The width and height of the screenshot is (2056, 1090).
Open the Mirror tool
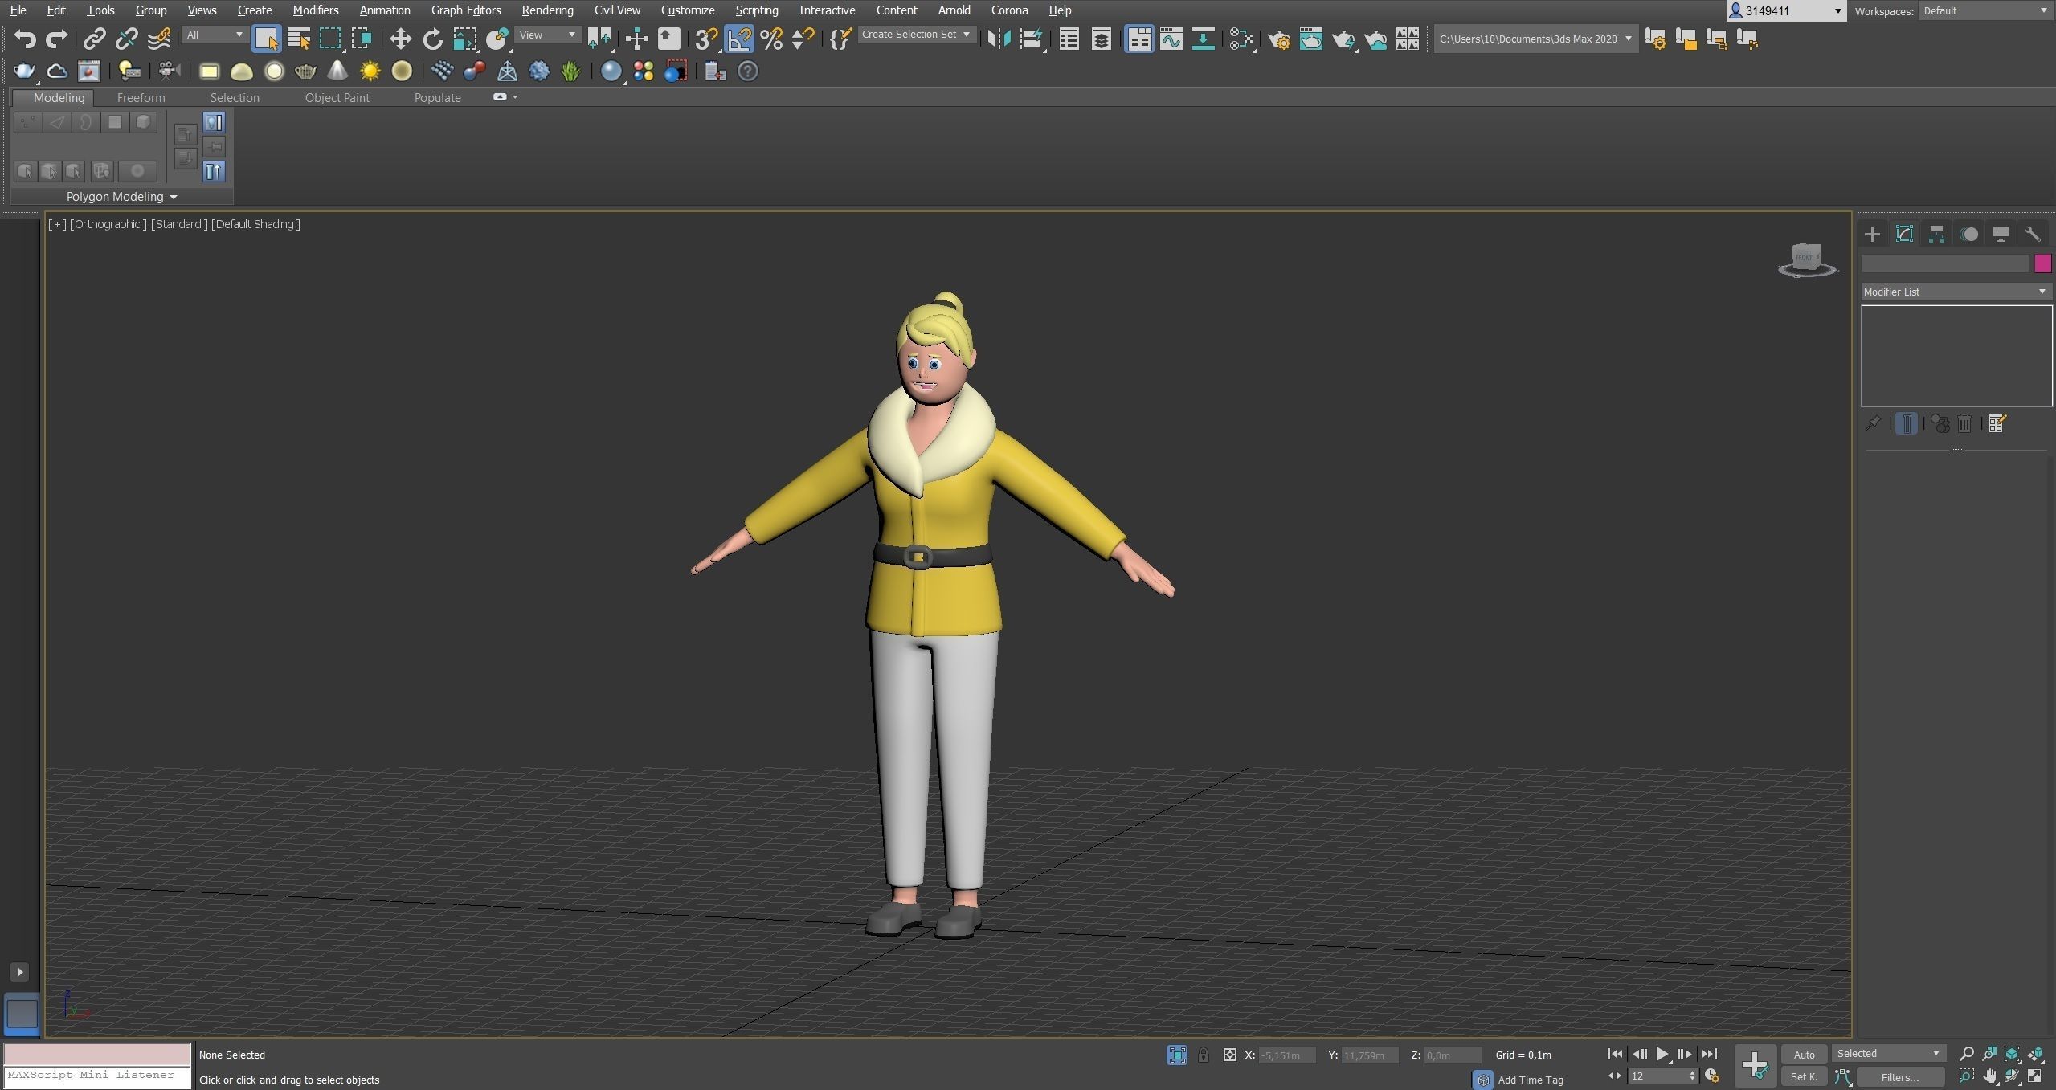(999, 39)
